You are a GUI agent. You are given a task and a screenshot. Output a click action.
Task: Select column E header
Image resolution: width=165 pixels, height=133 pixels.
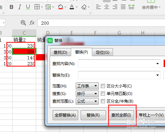click(x=72, y=33)
